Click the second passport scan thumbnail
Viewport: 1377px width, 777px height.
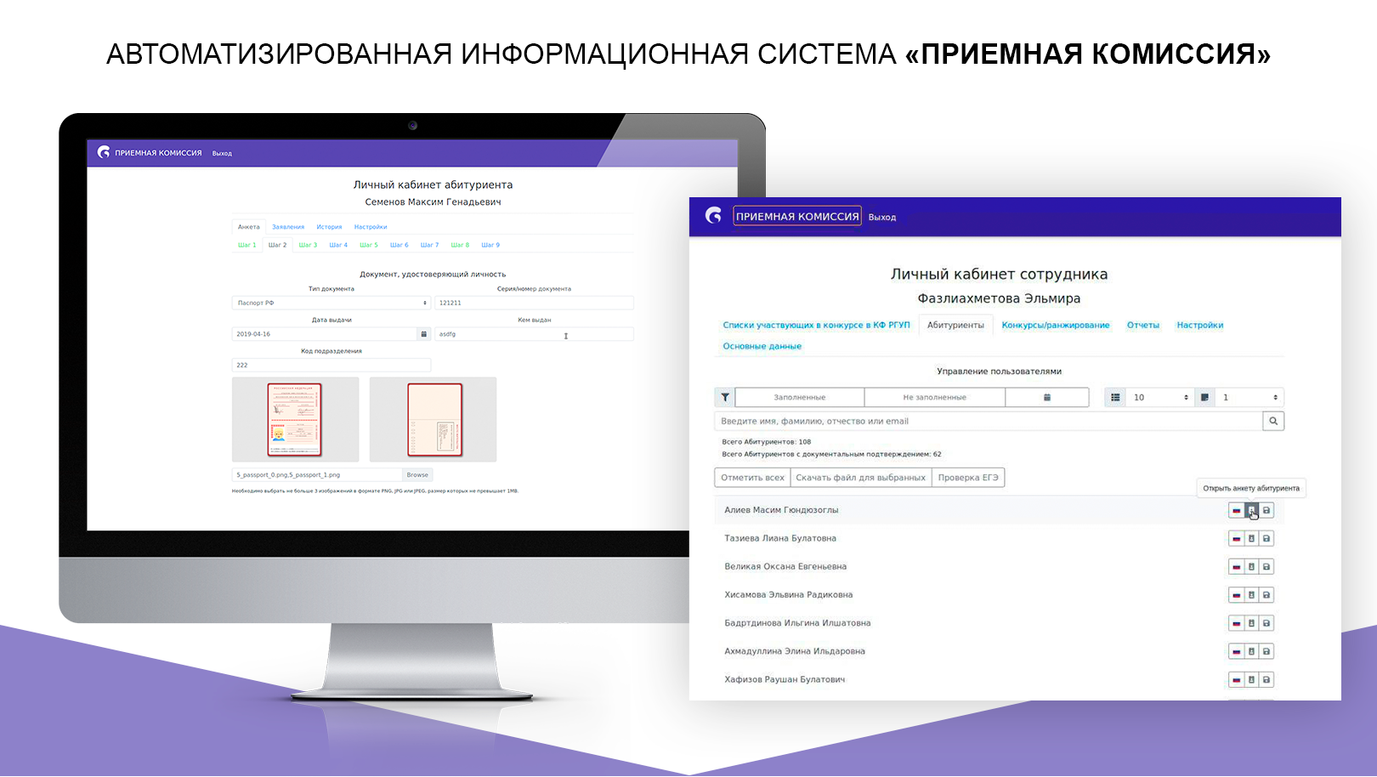pyautogui.click(x=433, y=419)
